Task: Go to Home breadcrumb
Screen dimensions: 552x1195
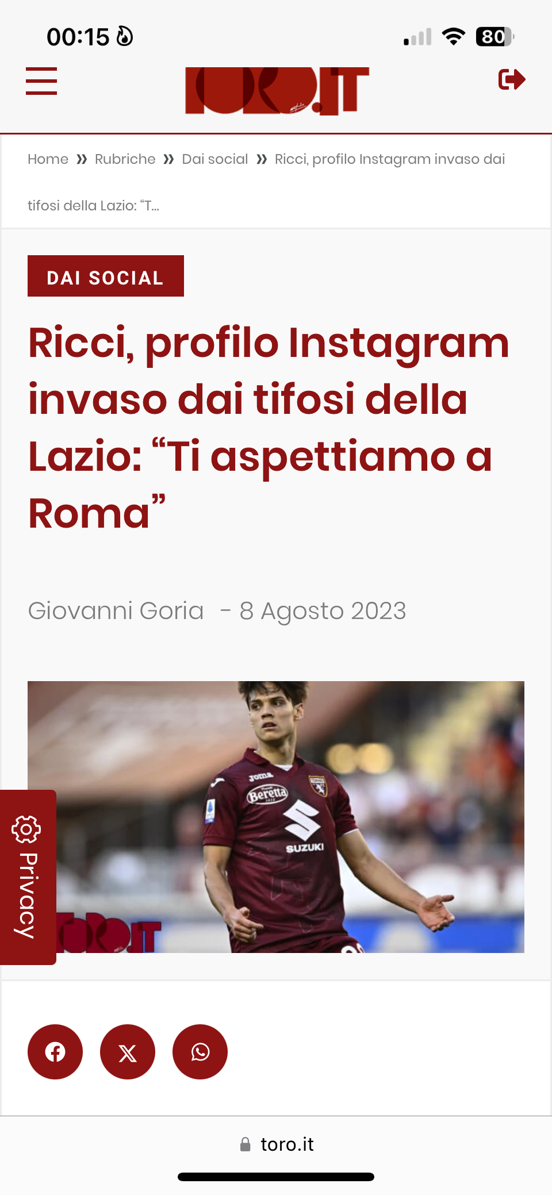Action: [48, 159]
